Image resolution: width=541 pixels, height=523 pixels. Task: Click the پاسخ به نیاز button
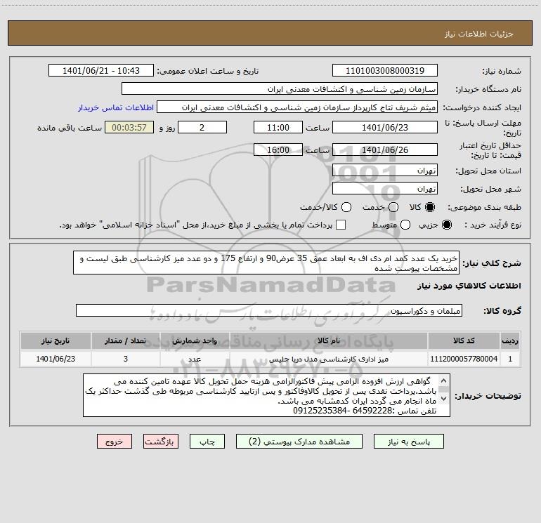tap(409, 442)
